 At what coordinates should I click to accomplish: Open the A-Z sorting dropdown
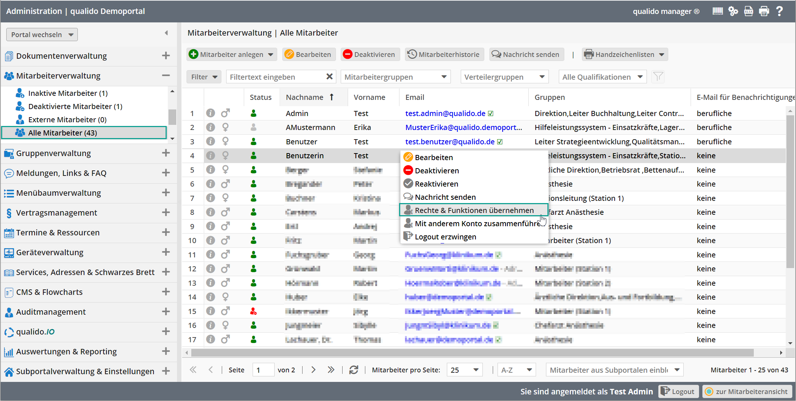(517, 370)
